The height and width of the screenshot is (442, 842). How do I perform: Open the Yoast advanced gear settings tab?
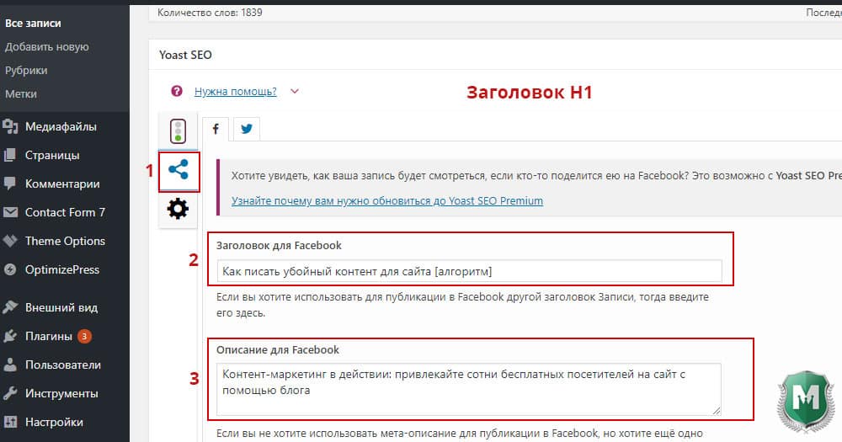tap(179, 209)
